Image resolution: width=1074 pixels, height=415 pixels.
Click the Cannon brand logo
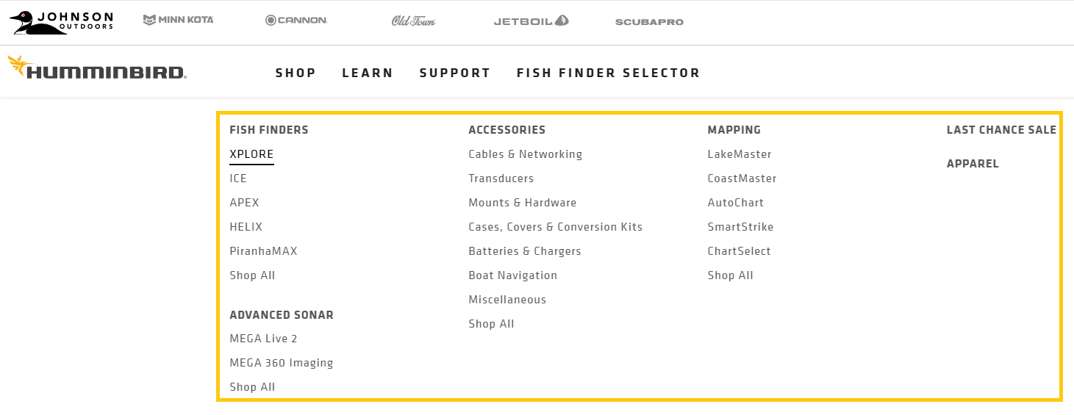point(296,21)
